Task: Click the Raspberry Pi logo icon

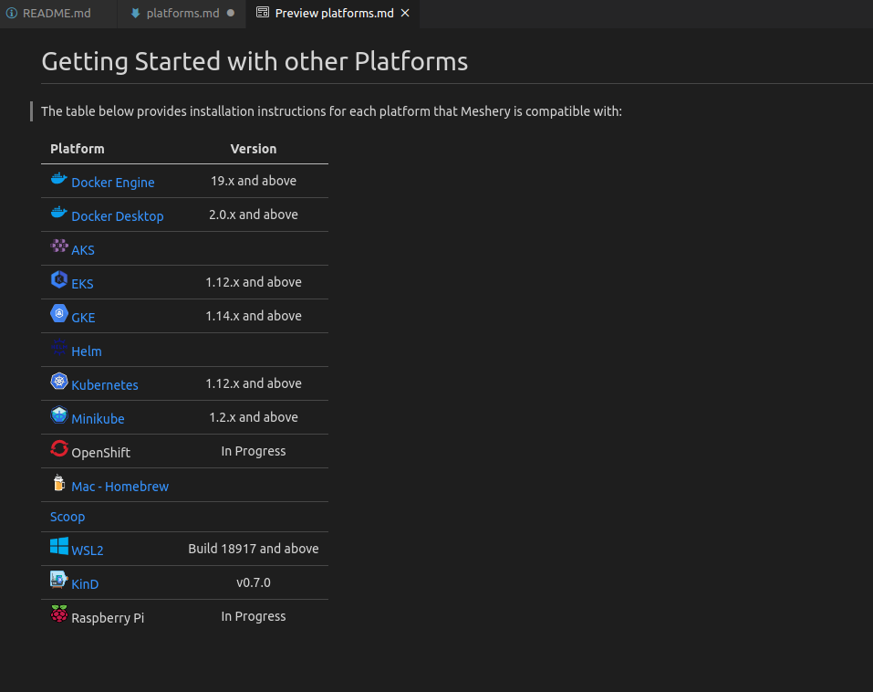Action: click(x=59, y=613)
